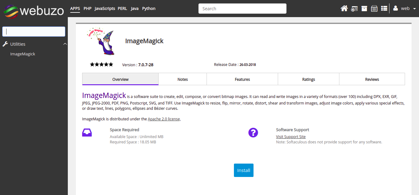419x195 pixels.
Task: Open the JavaScripts category
Action: (105, 8)
